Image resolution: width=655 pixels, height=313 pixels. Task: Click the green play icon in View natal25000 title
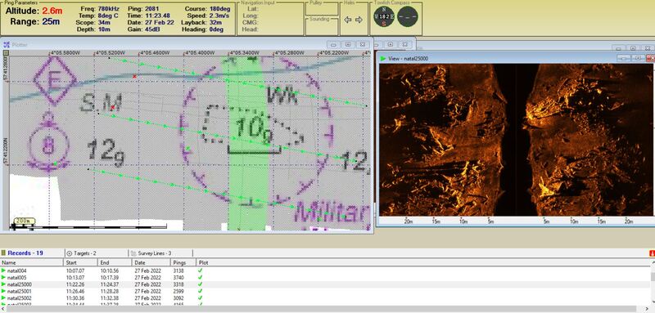383,59
